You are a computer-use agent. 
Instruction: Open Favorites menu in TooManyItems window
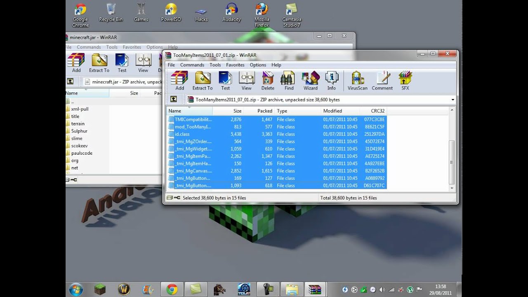235,65
